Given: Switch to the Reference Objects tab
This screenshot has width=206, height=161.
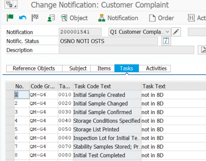Looking at the screenshot, I should [34, 68].
